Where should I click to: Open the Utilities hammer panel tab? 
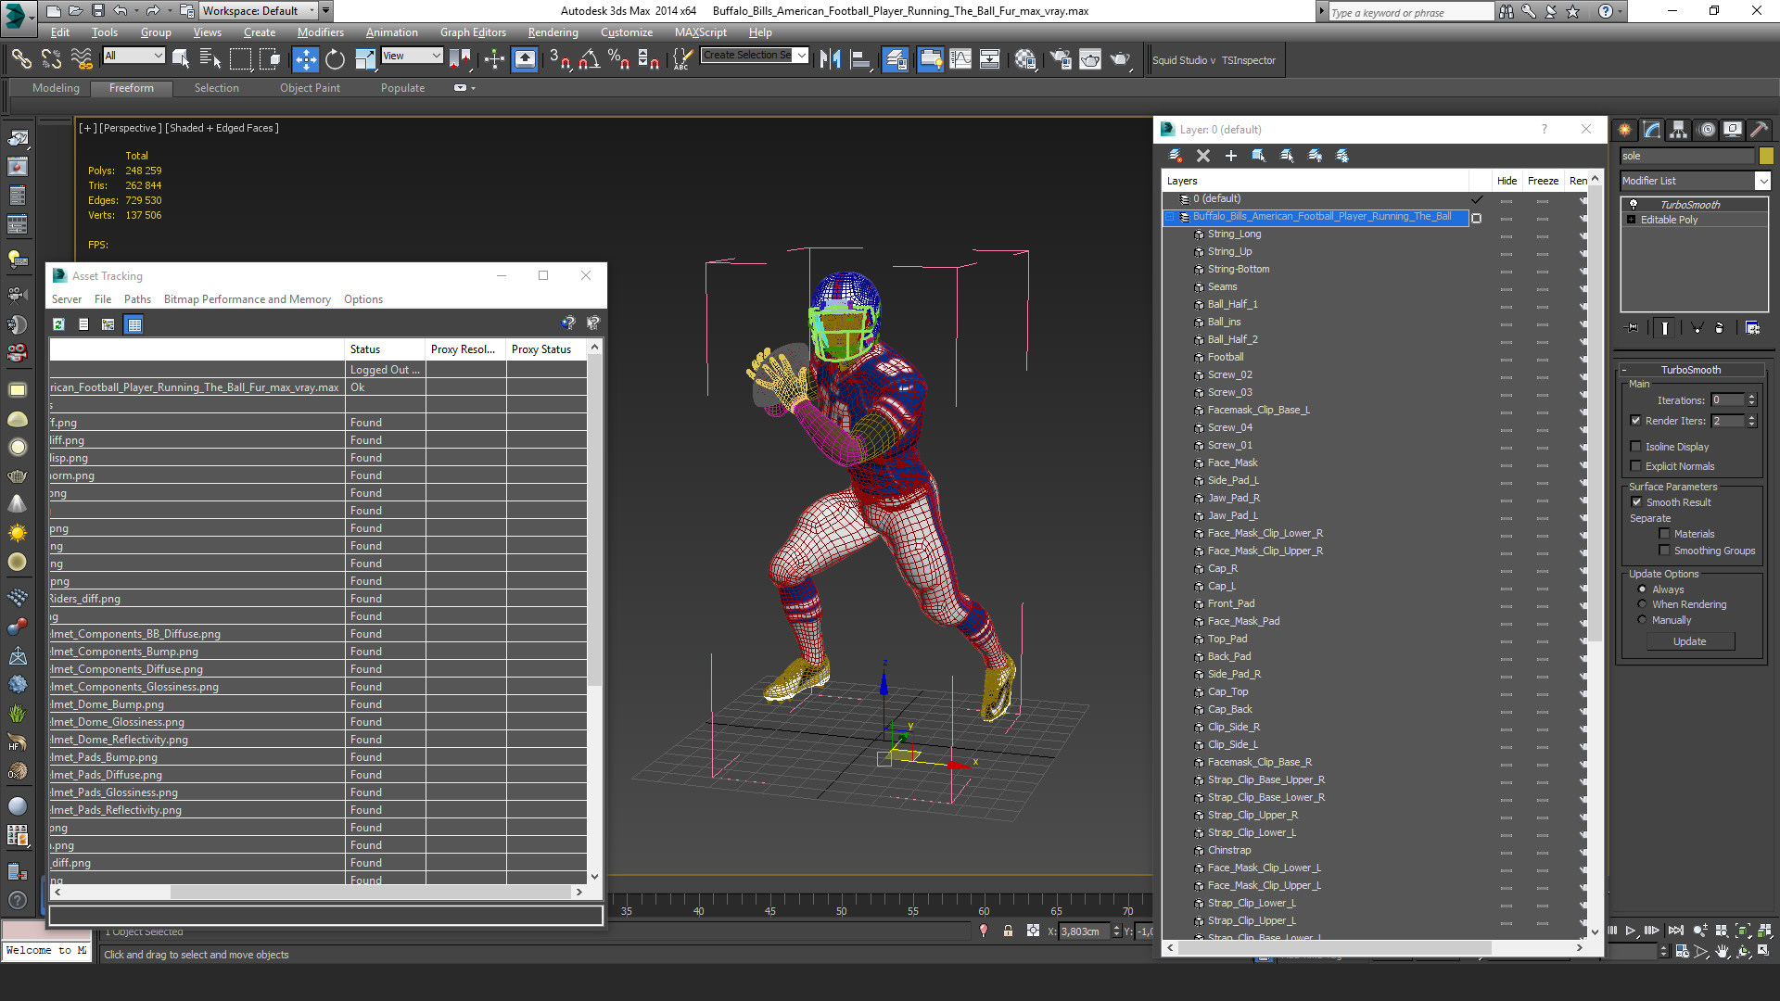(1760, 130)
